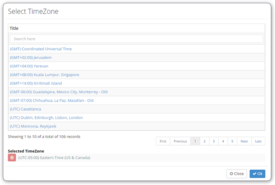Select (GMT) Coordinated Universal Time
The width and height of the screenshot is (275, 185).
click(40, 49)
